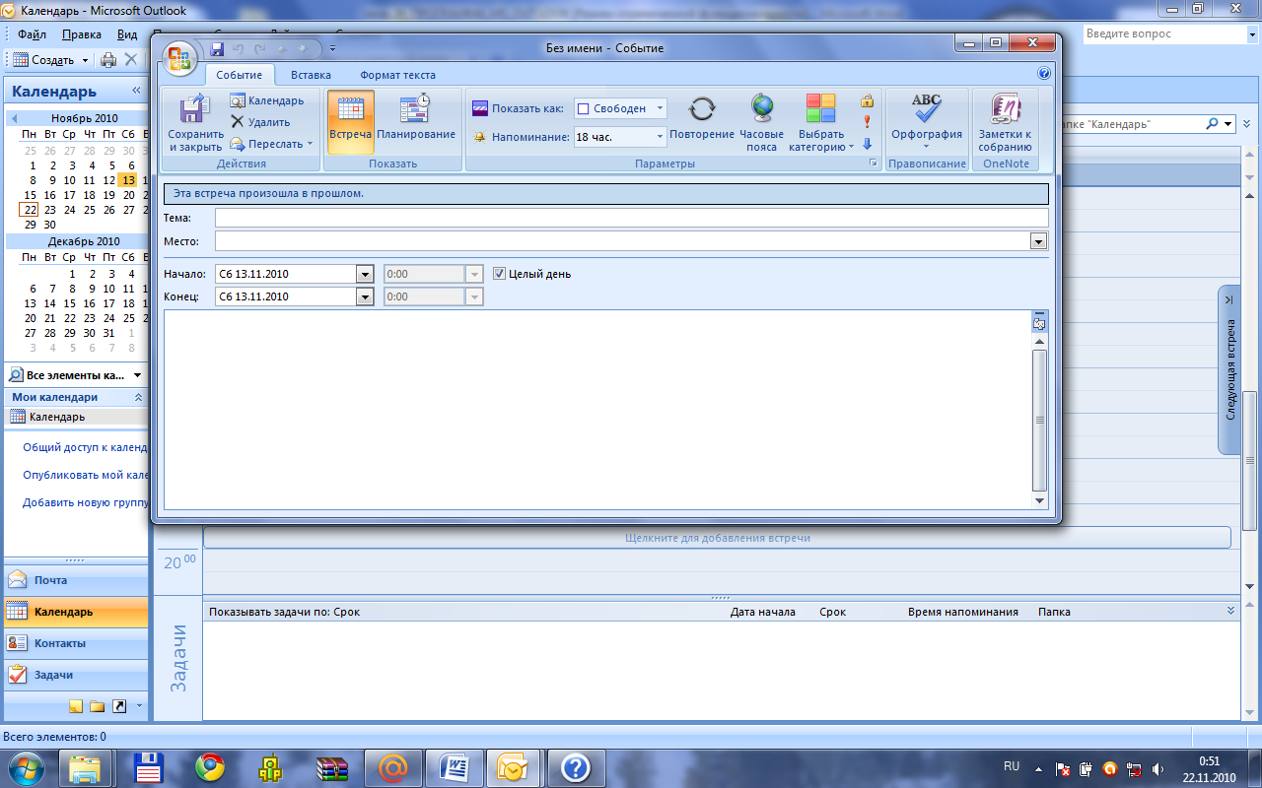Viewport: 1262px width, 788px height.
Task: Click Срок column header in tasks pane
Action: click(832, 612)
